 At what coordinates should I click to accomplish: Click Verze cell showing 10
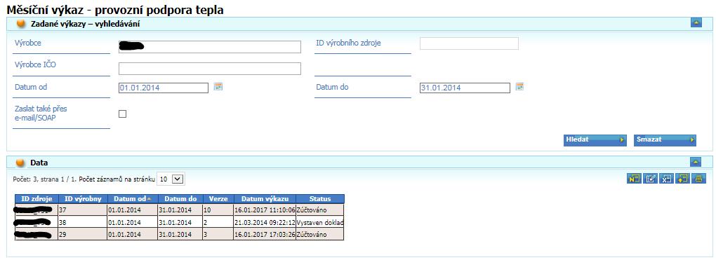point(218,210)
